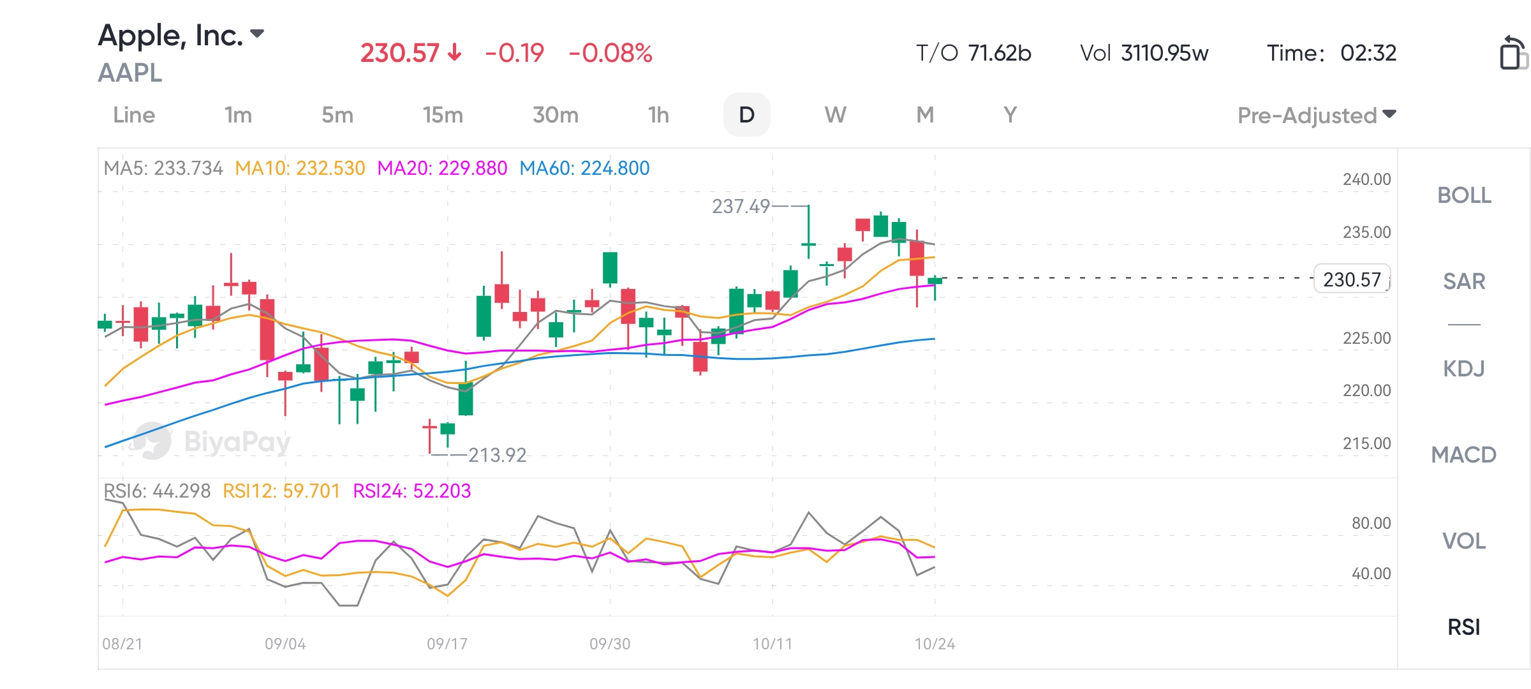
Task: Show the KDJ indicator
Action: (1464, 369)
